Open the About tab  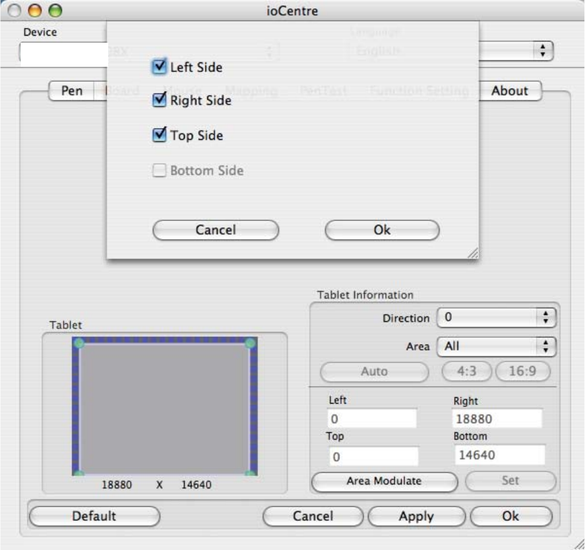click(510, 91)
